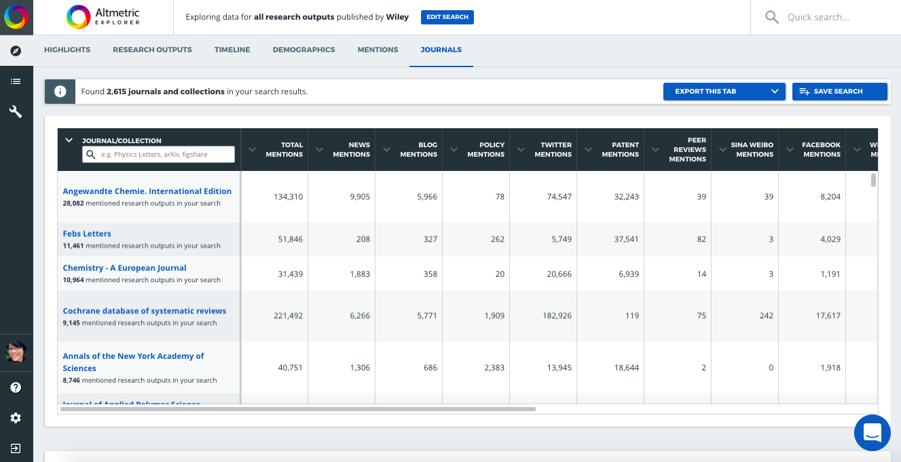
Task: Sort by Peer Reviews Mentions column chevron
Action: [656, 149]
